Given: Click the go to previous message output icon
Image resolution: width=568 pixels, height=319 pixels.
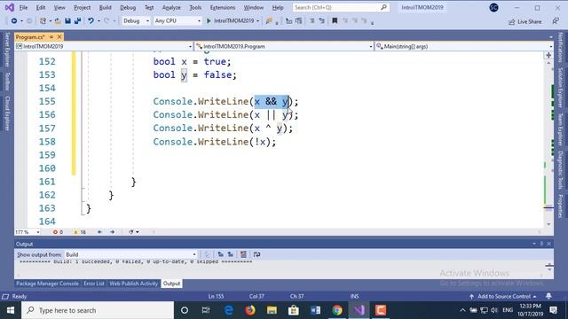Looking at the screenshot, I should point(221,254).
